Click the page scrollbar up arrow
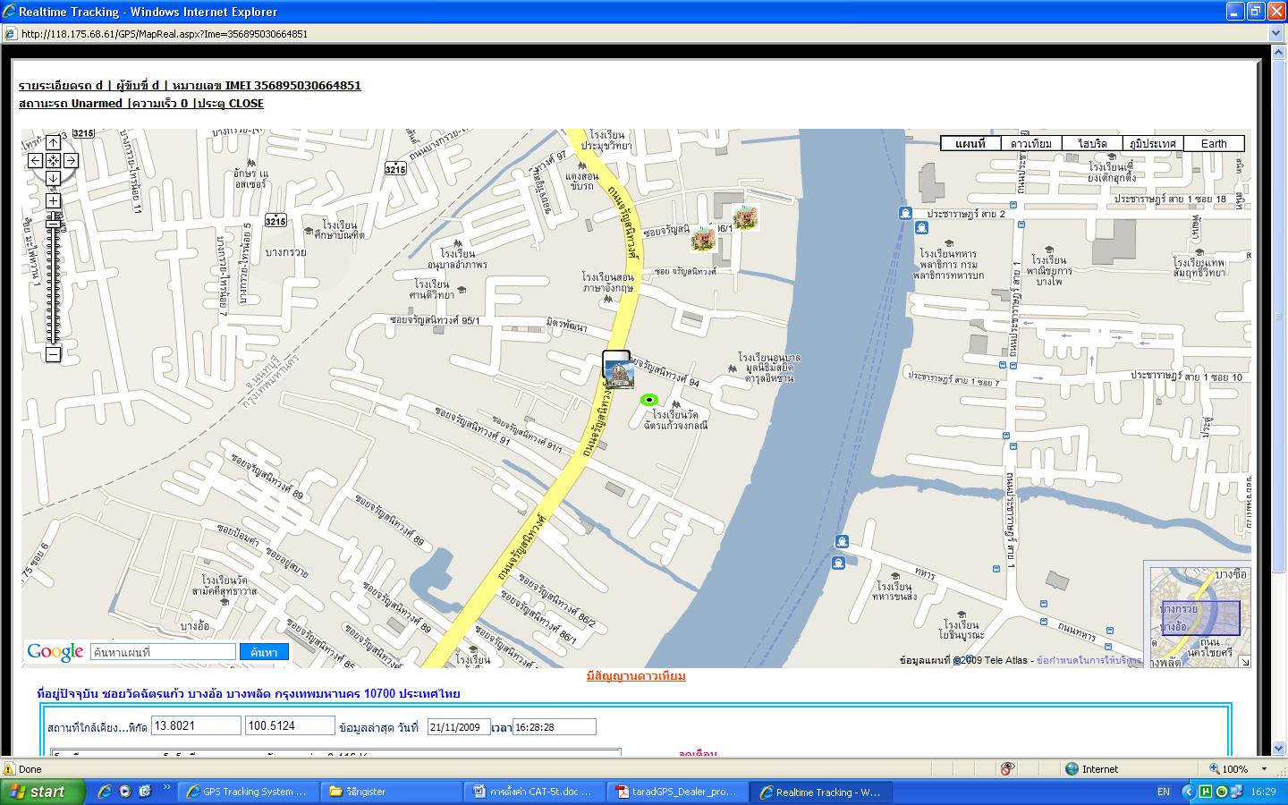The image size is (1288, 805). (1280, 51)
